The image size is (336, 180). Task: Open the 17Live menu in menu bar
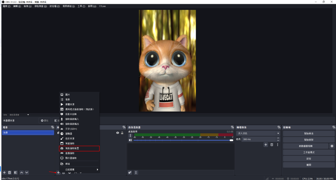[103, 6]
